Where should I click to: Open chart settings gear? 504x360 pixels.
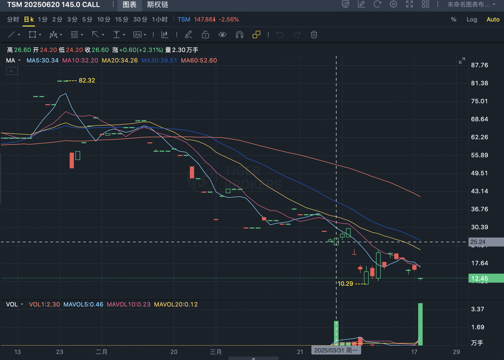tap(393, 4)
